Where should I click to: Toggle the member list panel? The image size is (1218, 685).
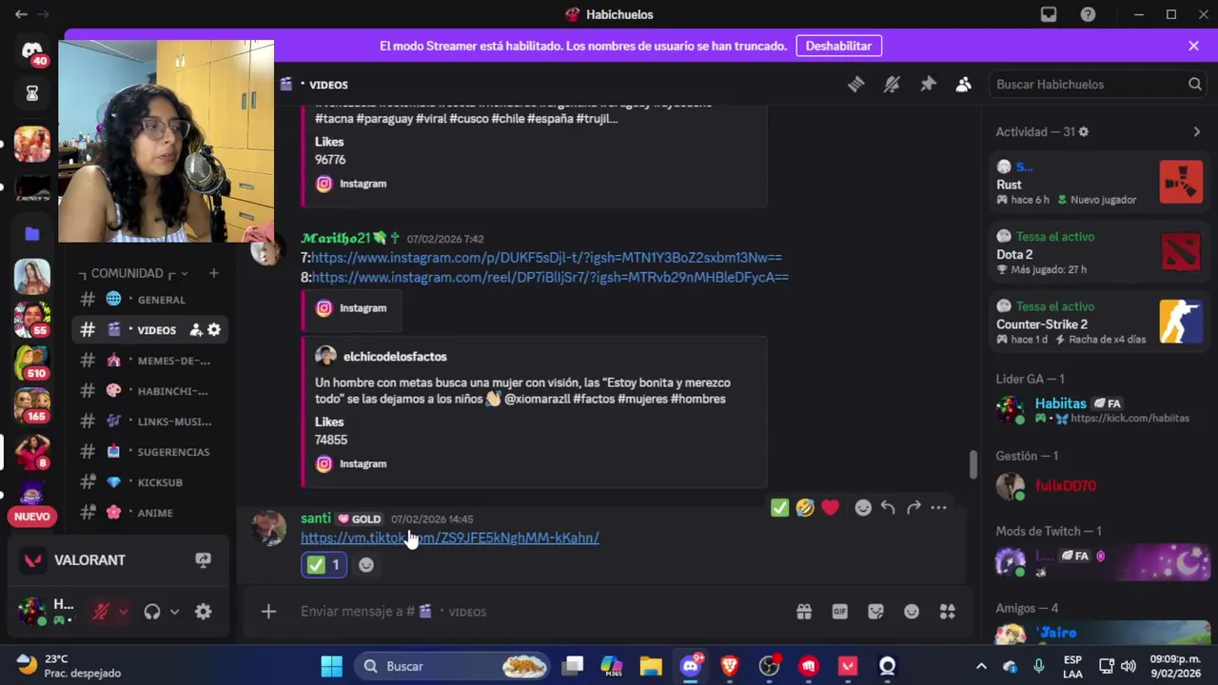click(963, 85)
